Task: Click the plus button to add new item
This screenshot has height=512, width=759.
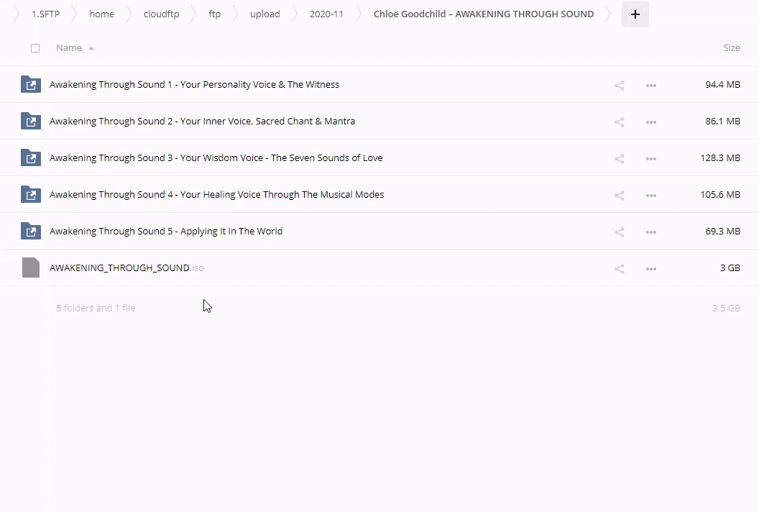Action: click(x=635, y=14)
